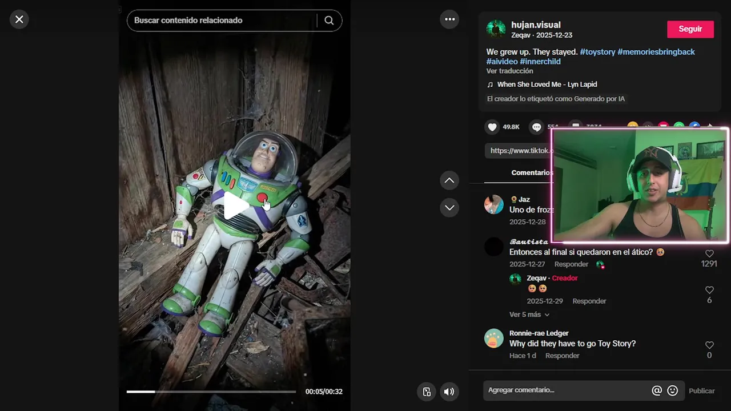The width and height of the screenshot is (731, 411).
Task: Click the video progress bar
Action: tap(211, 392)
